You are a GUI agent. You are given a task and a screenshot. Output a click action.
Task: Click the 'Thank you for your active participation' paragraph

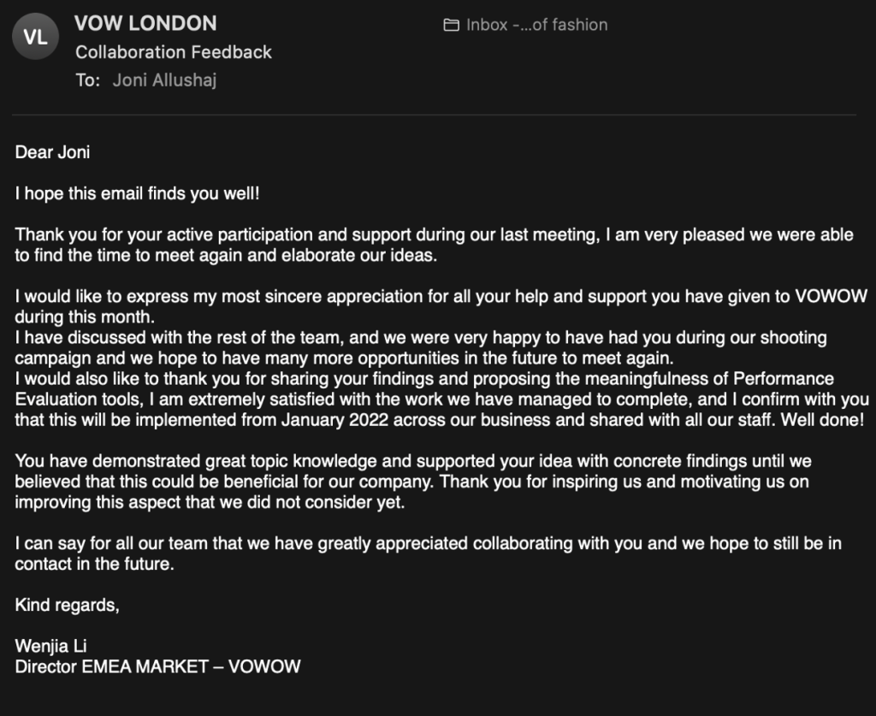tap(434, 245)
